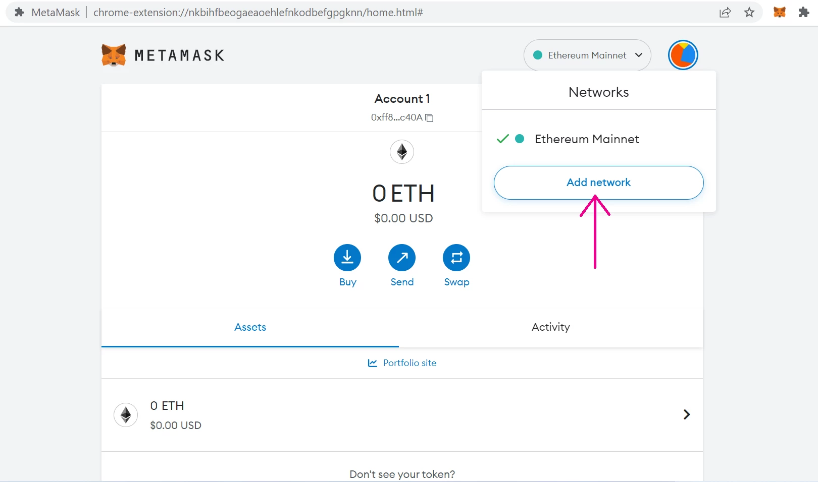Click the Ethereum logo above the balance
This screenshot has width=818, height=482.
[402, 152]
